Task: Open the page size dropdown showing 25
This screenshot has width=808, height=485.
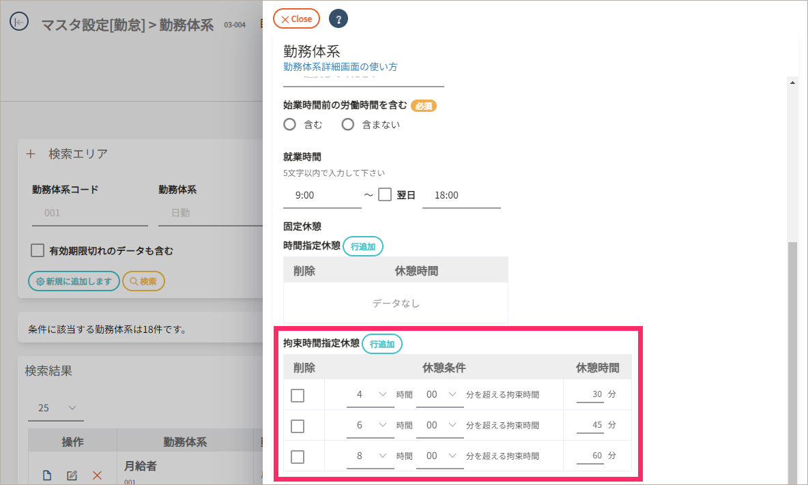Action: click(56, 408)
